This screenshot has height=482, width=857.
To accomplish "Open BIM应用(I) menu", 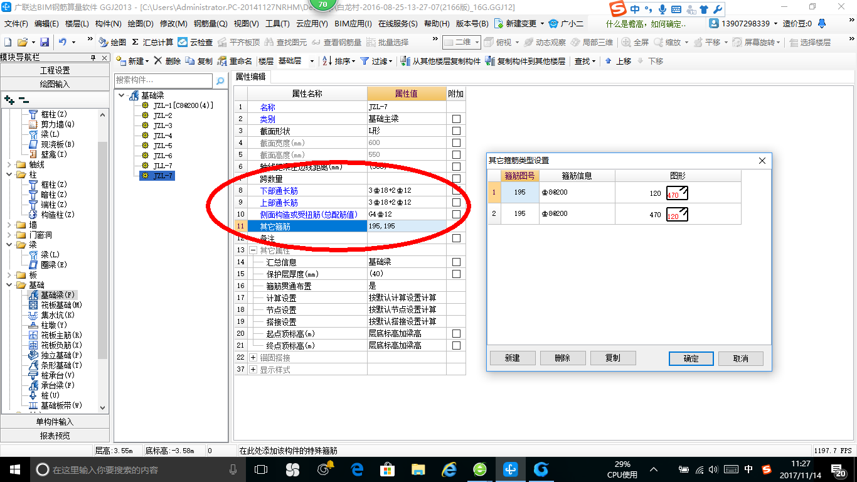I will (353, 23).
